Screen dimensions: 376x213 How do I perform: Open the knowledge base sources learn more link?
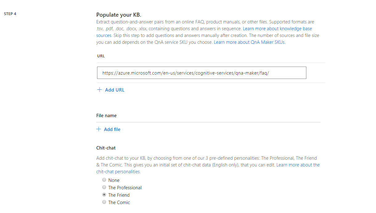pyautogui.click(x=277, y=28)
